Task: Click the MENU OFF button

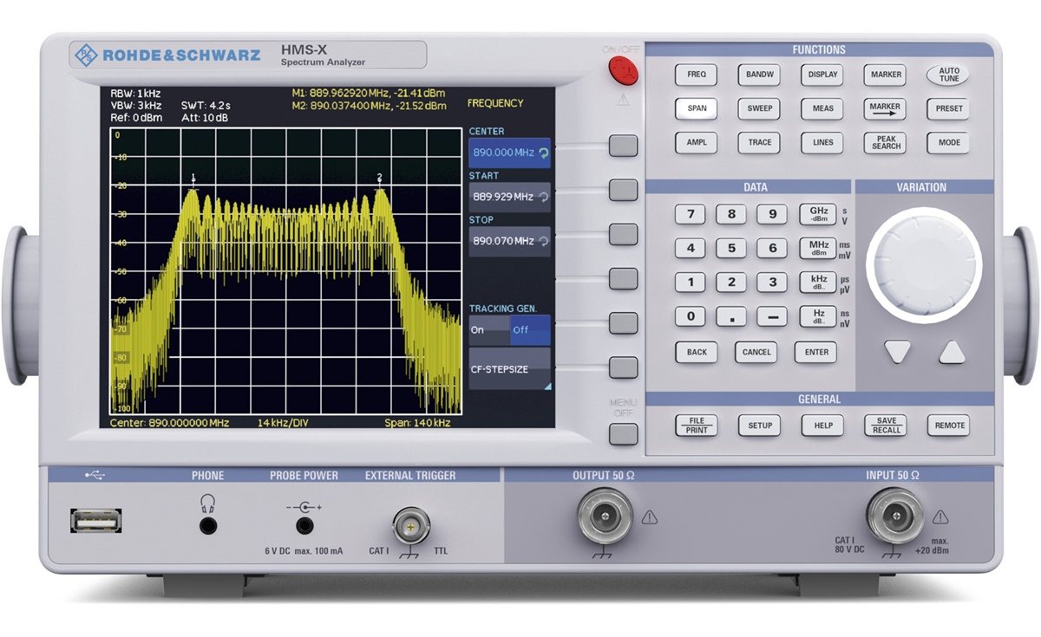Action: pos(623,433)
